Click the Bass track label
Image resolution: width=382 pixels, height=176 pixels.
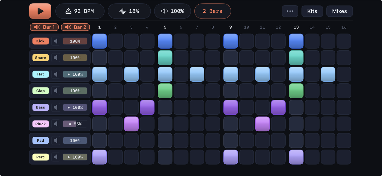[40, 107]
